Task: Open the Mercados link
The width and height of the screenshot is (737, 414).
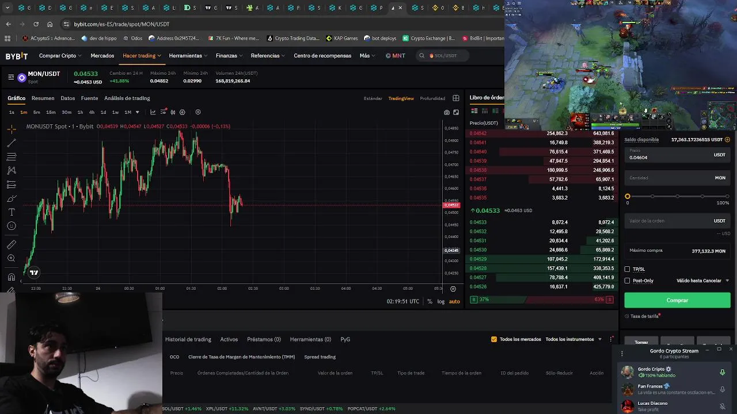Action: coord(102,56)
